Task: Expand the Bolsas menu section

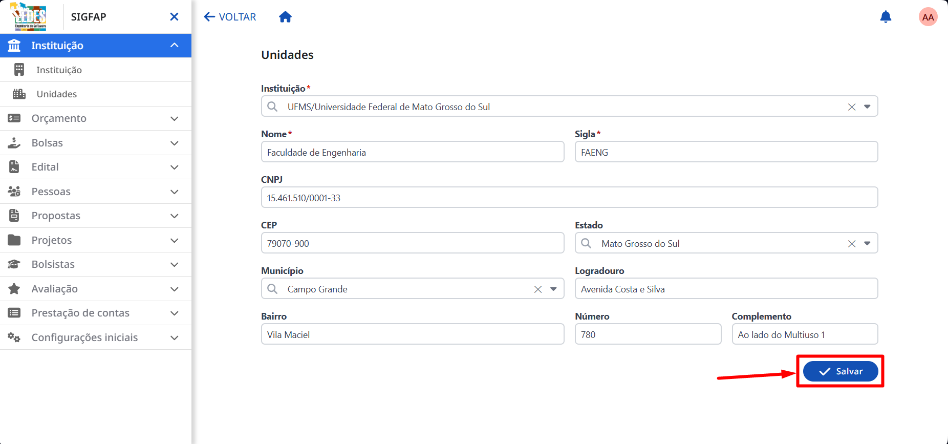Action: point(96,143)
